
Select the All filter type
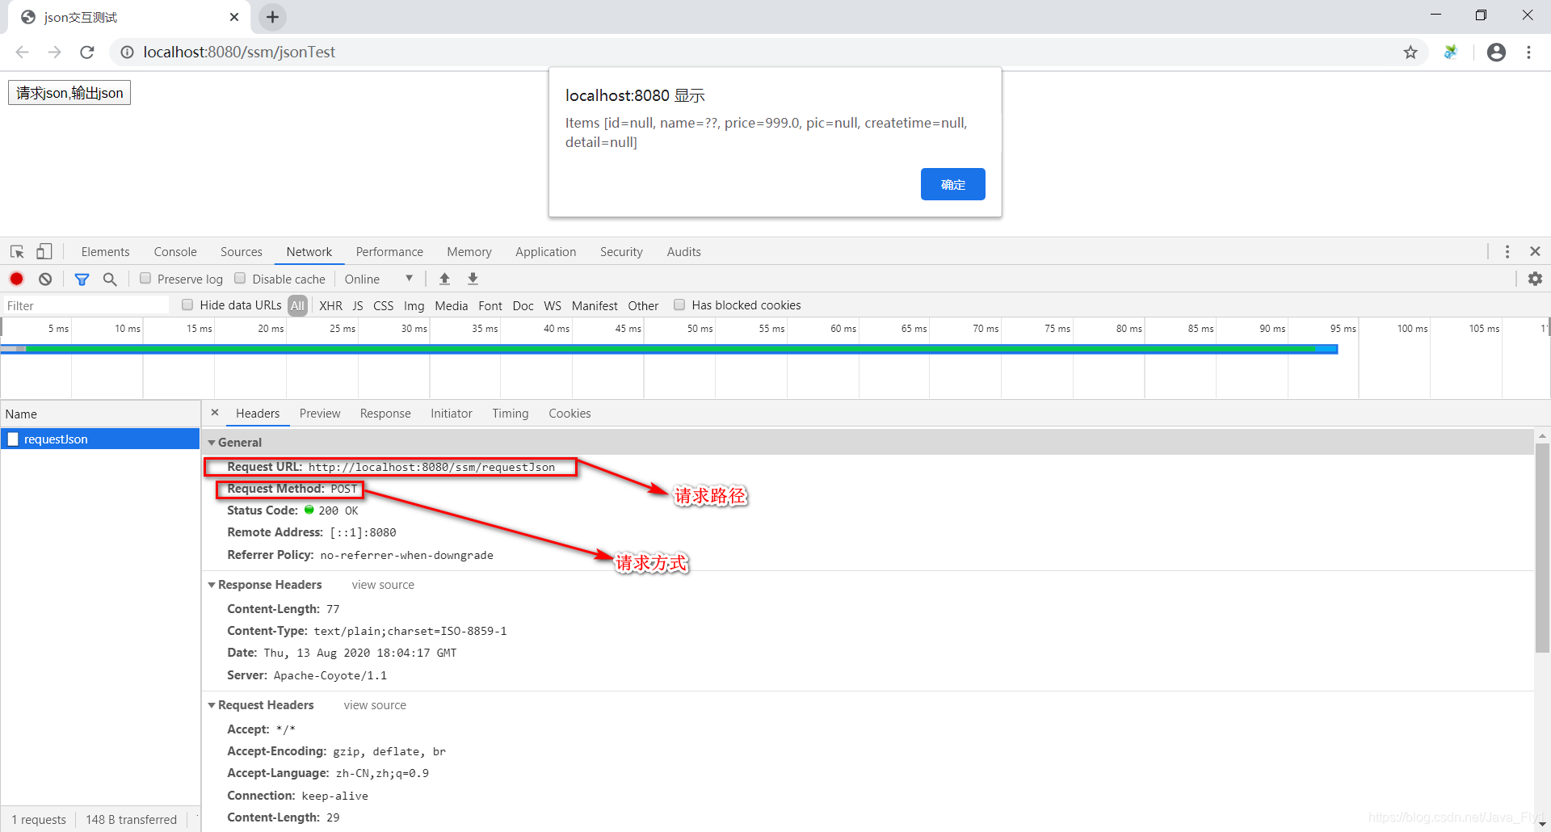click(x=297, y=305)
